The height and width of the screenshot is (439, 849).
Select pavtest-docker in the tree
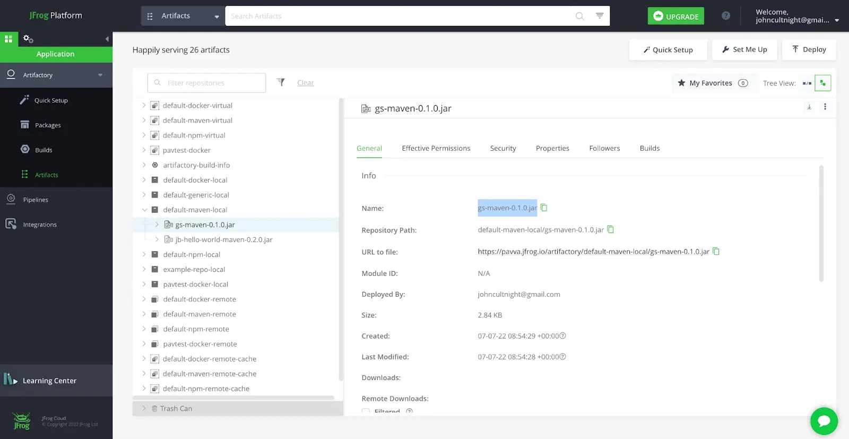[x=186, y=150]
